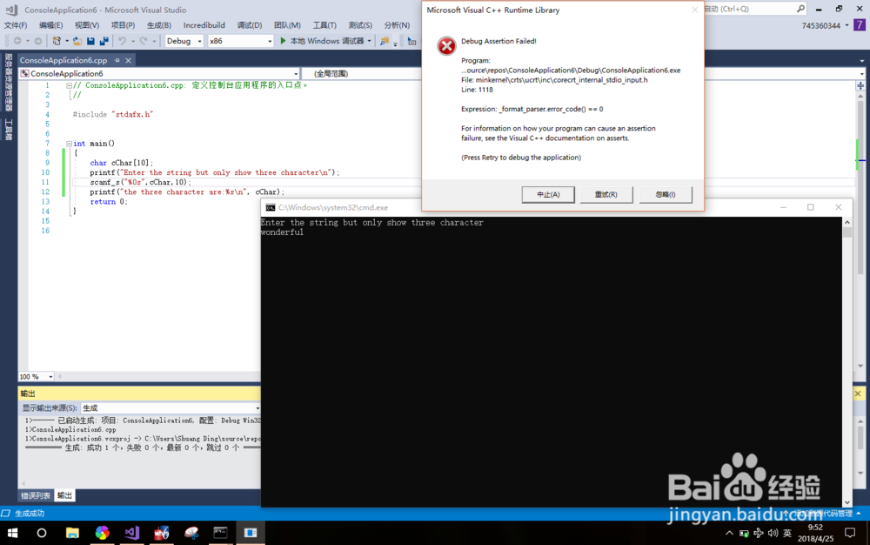
Task: Open the 生成(B) Build menu
Action: [x=159, y=25]
